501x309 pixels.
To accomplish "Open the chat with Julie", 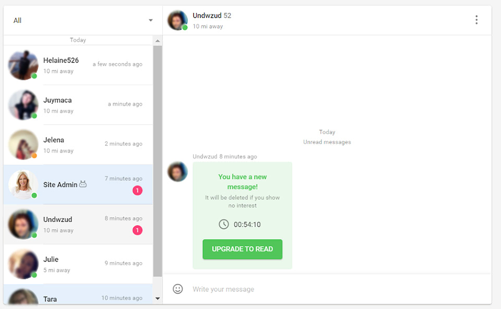I will pos(78,264).
